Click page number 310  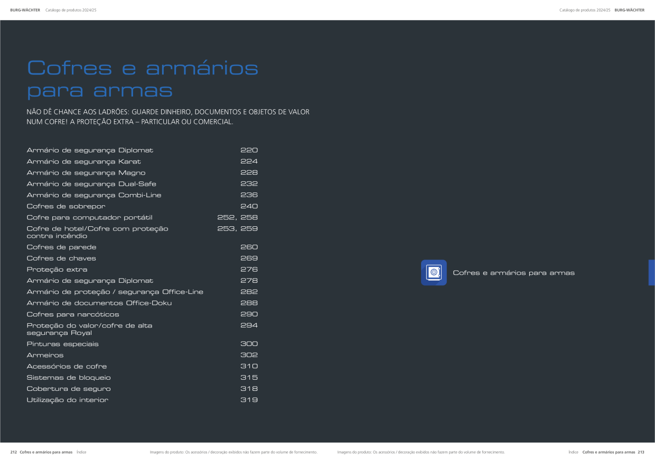pos(249,367)
